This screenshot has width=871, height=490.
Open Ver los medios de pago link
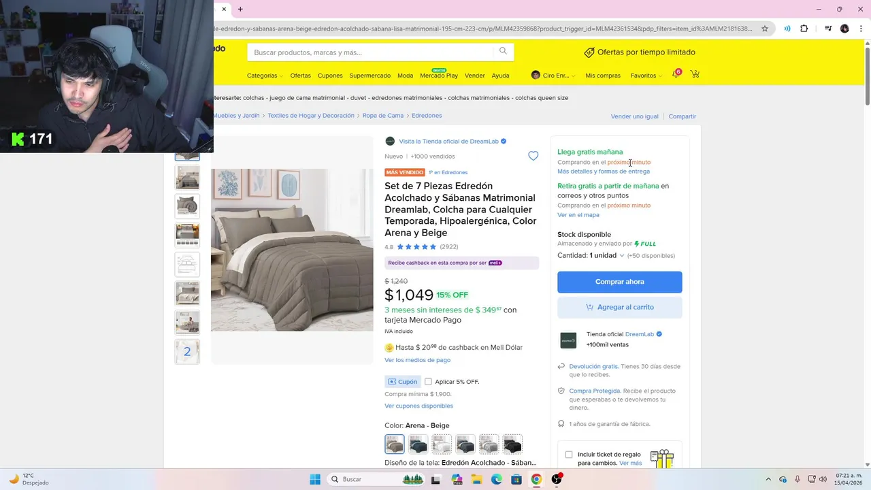click(x=417, y=360)
